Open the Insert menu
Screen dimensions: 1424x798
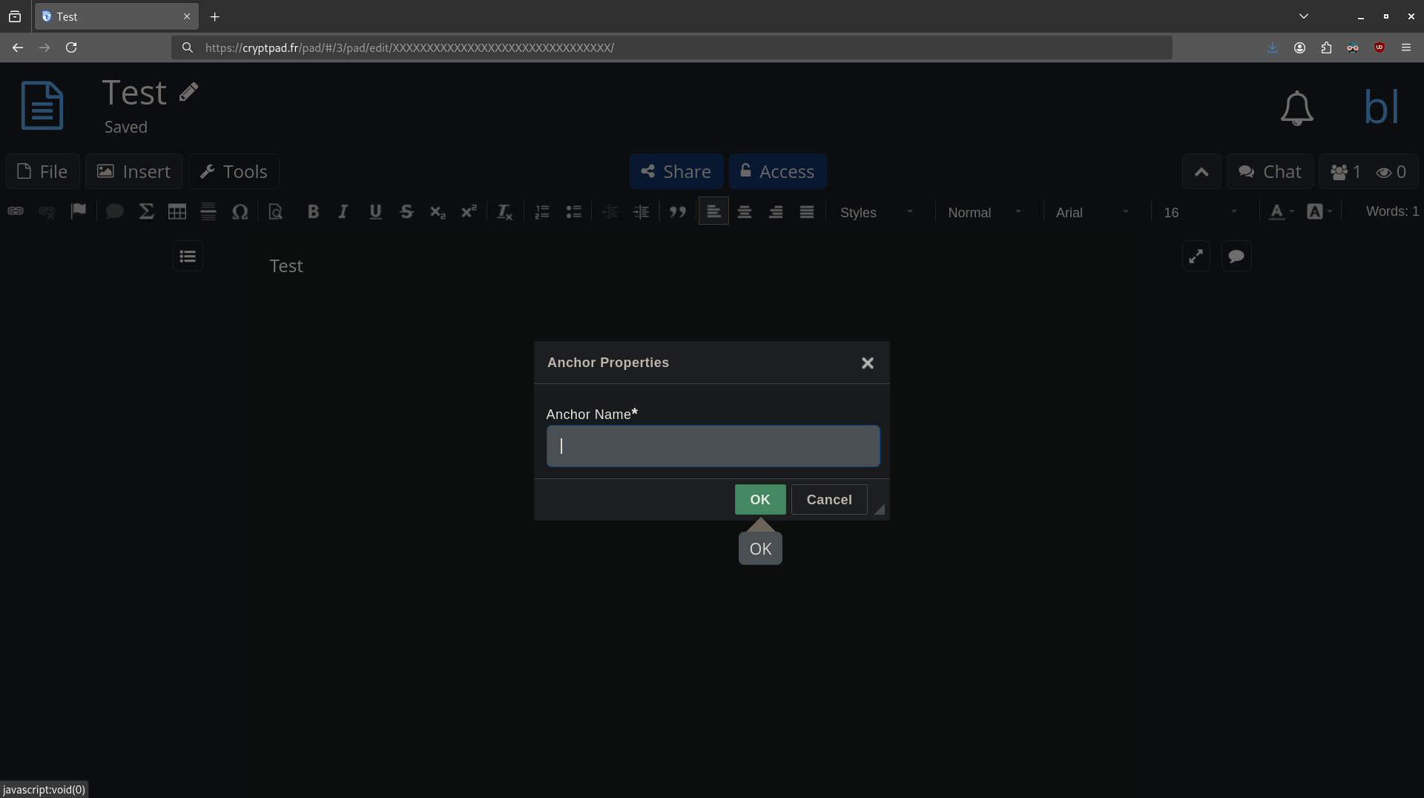[133, 171]
